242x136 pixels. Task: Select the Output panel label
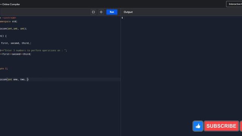click(128, 12)
